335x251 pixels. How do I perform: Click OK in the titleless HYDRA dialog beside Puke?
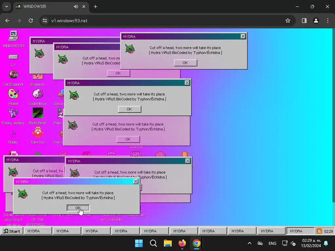tap(128, 139)
